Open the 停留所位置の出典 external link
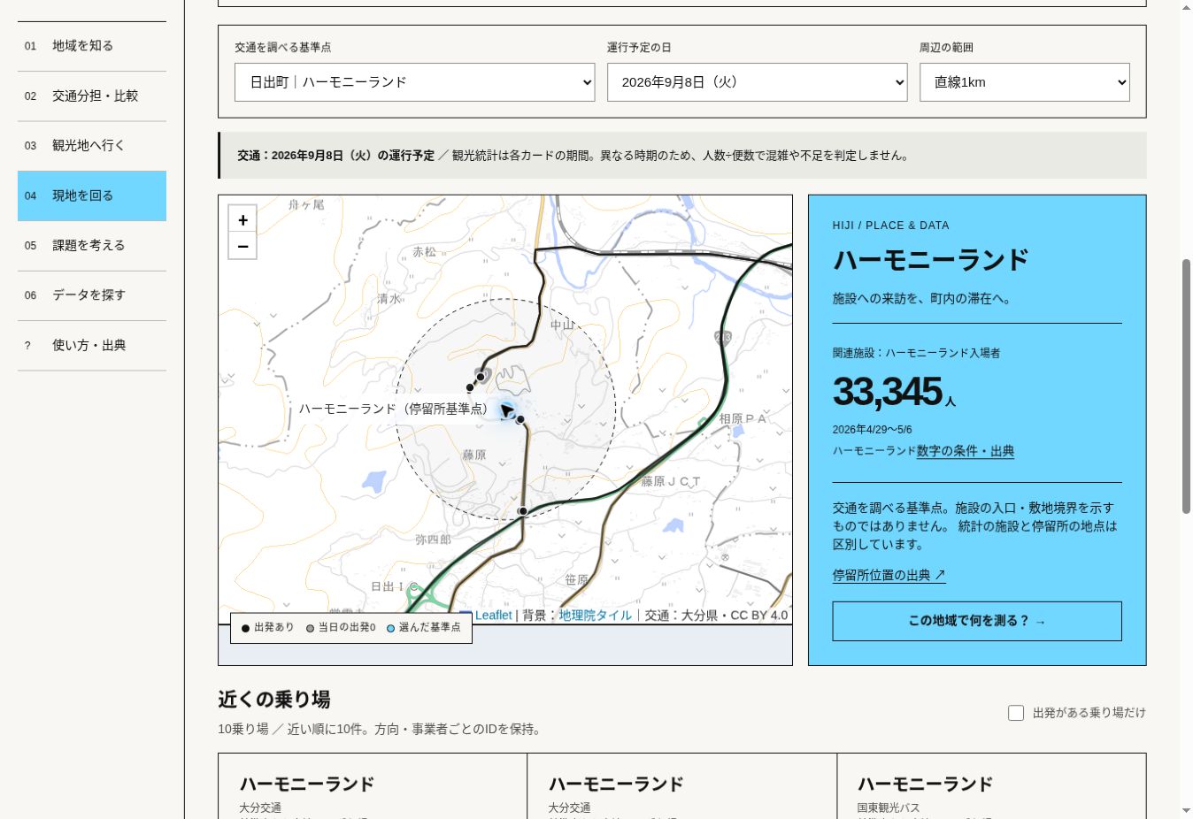This screenshot has height=819, width=1193. tap(889, 575)
